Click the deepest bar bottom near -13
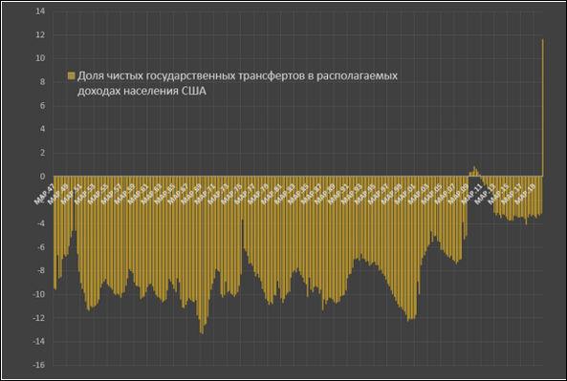Image resolution: width=567 pixels, height=381 pixels. pyautogui.click(x=202, y=332)
